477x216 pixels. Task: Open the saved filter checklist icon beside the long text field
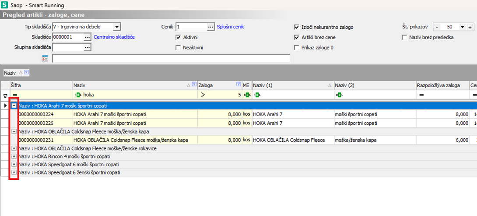pyautogui.click(x=45, y=58)
